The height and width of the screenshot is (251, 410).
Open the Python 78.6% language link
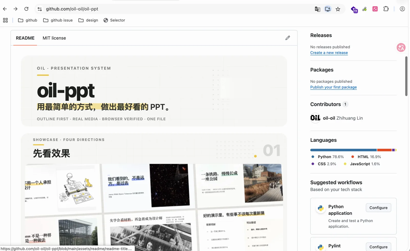[328, 157]
